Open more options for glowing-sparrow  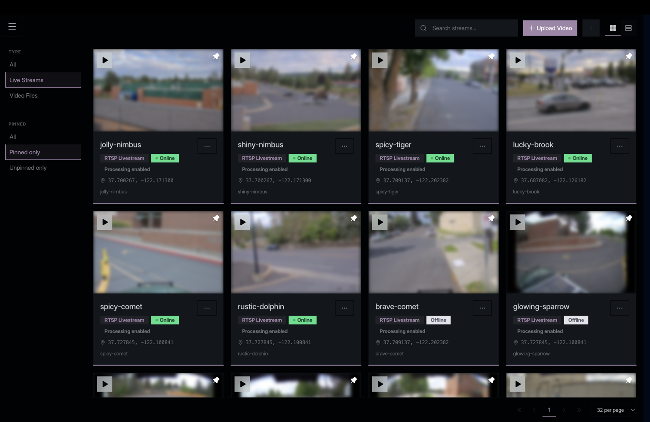pos(619,308)
